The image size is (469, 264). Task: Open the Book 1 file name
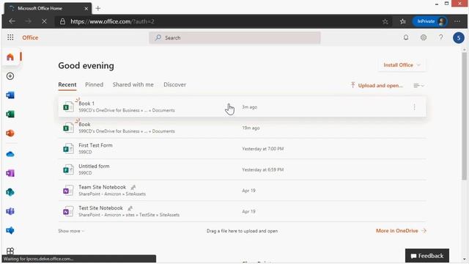point(86,103)
